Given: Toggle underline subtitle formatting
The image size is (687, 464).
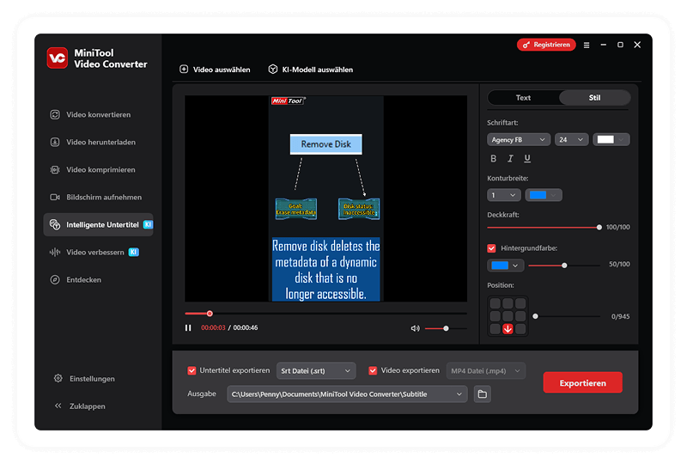Looking at the screenshot, I should [527, 158].
